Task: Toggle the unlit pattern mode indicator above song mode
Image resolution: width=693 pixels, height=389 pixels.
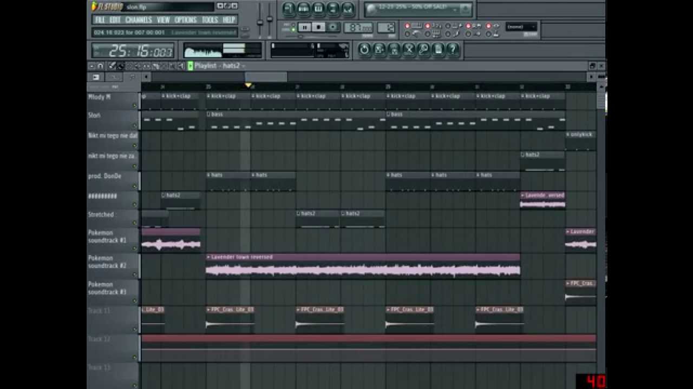Action: pos(294,24)
